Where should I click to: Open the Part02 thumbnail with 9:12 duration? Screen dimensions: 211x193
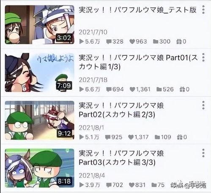(x=39, y=120)
